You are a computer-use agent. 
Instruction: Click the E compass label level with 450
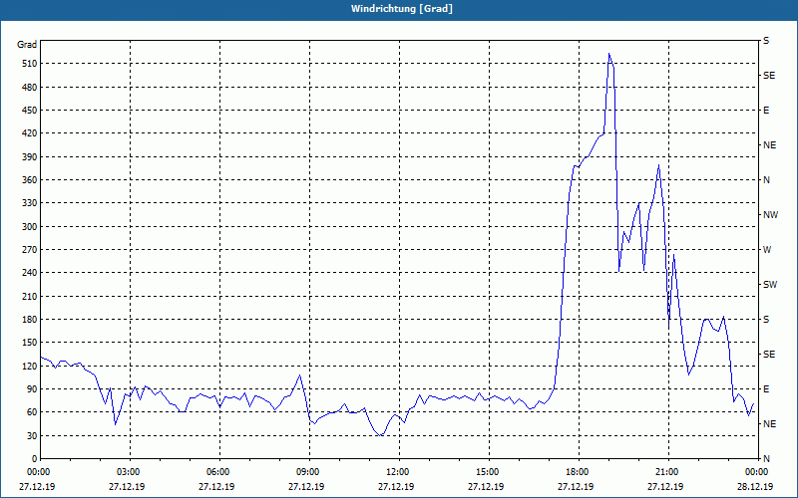tap(766, 111)
